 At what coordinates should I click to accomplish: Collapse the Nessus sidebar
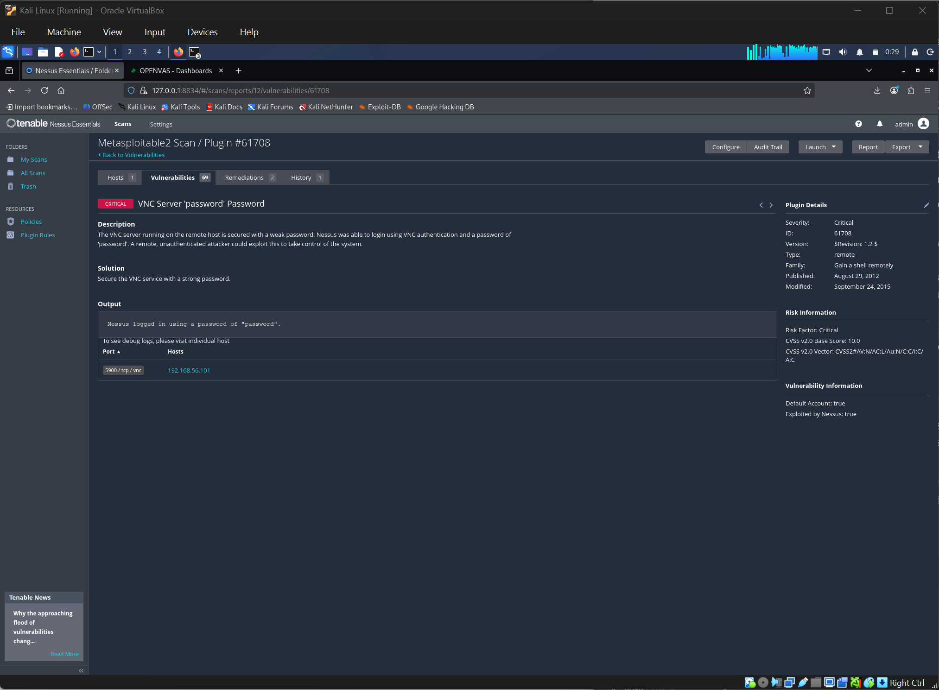tap(81, 671)
